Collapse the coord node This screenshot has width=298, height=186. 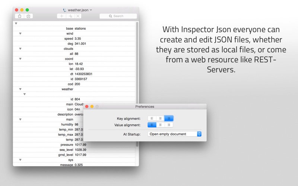tap(20, 59)
